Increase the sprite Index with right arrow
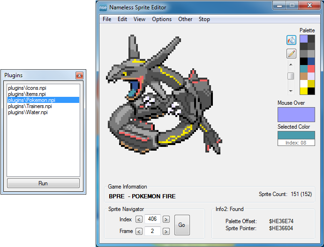324x247 pixels. click(166, 219)
